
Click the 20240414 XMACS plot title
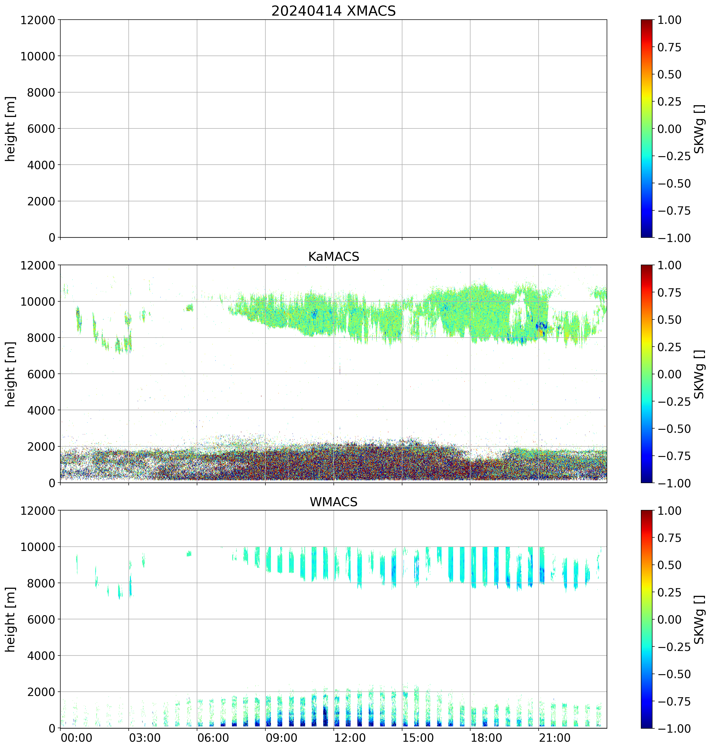(x=334, y=11)
